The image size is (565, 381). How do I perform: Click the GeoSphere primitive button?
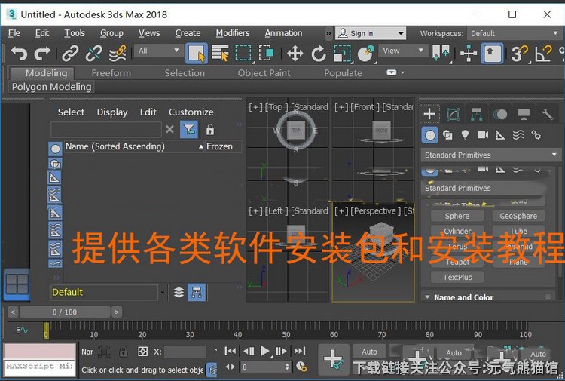click(x=518, y=216)
